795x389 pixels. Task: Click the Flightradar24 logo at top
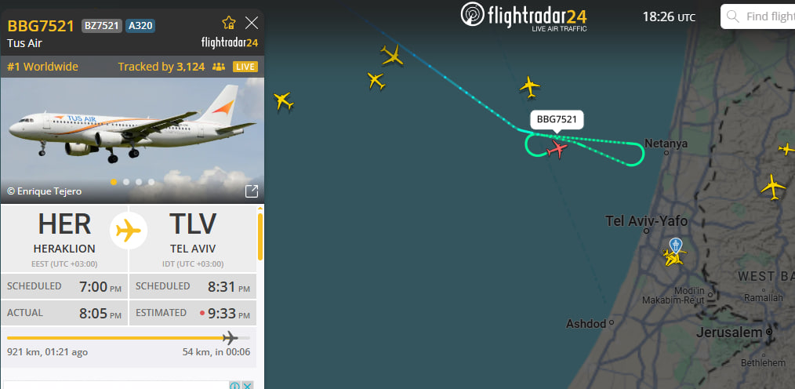524,16
